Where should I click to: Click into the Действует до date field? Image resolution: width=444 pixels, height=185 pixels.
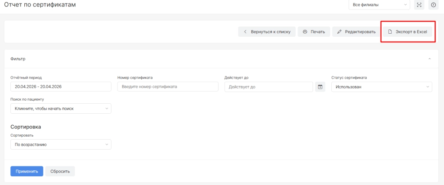268,87
